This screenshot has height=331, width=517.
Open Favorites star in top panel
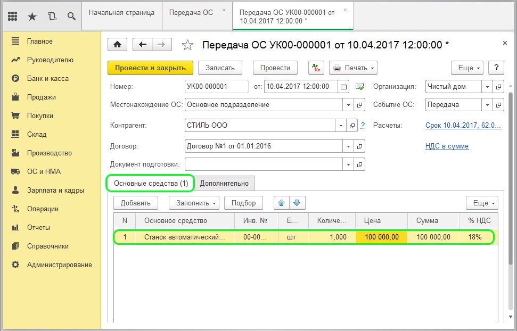(x=32, y=16)
